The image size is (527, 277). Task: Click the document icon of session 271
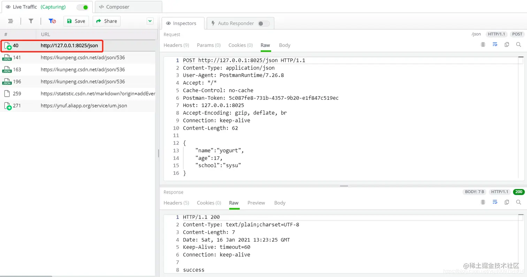pyautogui.click(x=7, y=106)
